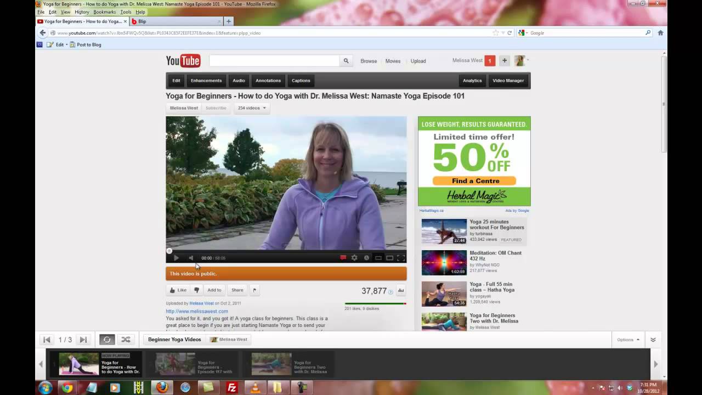Open the Audio tab
This screenshot has height=395, width=702.
tap(239, 81)
